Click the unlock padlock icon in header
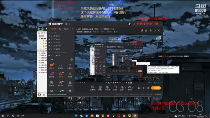The width and height of the screenshot is (210, 118). [x=146, y=30]
